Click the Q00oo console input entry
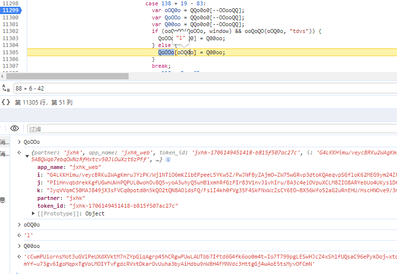Screen dimensions: 397x274 click(x=32, y=246)
